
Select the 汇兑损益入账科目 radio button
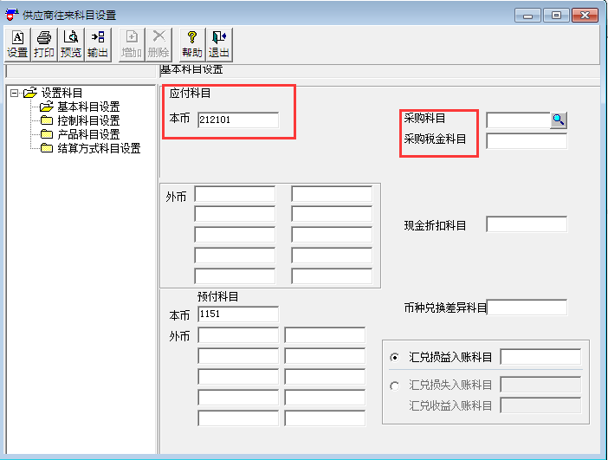click(395, 357)
